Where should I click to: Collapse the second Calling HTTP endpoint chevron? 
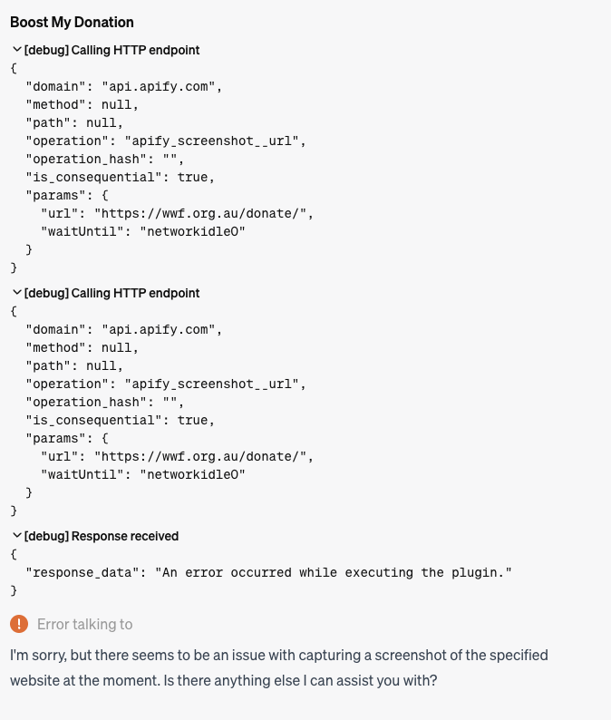[x=17, y=293]
